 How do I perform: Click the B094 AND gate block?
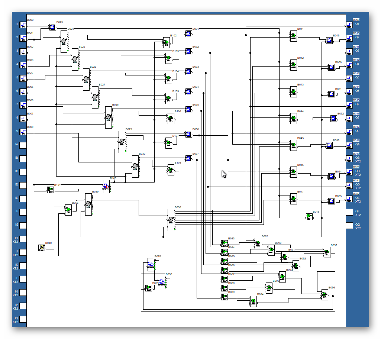click(x=254, y=301)
